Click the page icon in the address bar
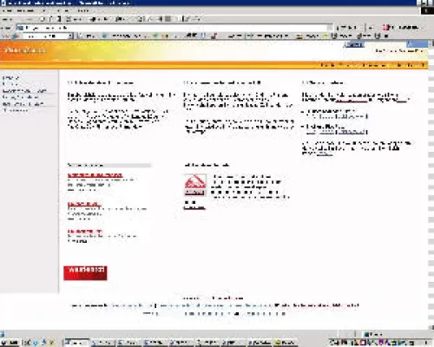Image resolution: width=434 pixels, height=347 pixels. click(x=20, y=28)
